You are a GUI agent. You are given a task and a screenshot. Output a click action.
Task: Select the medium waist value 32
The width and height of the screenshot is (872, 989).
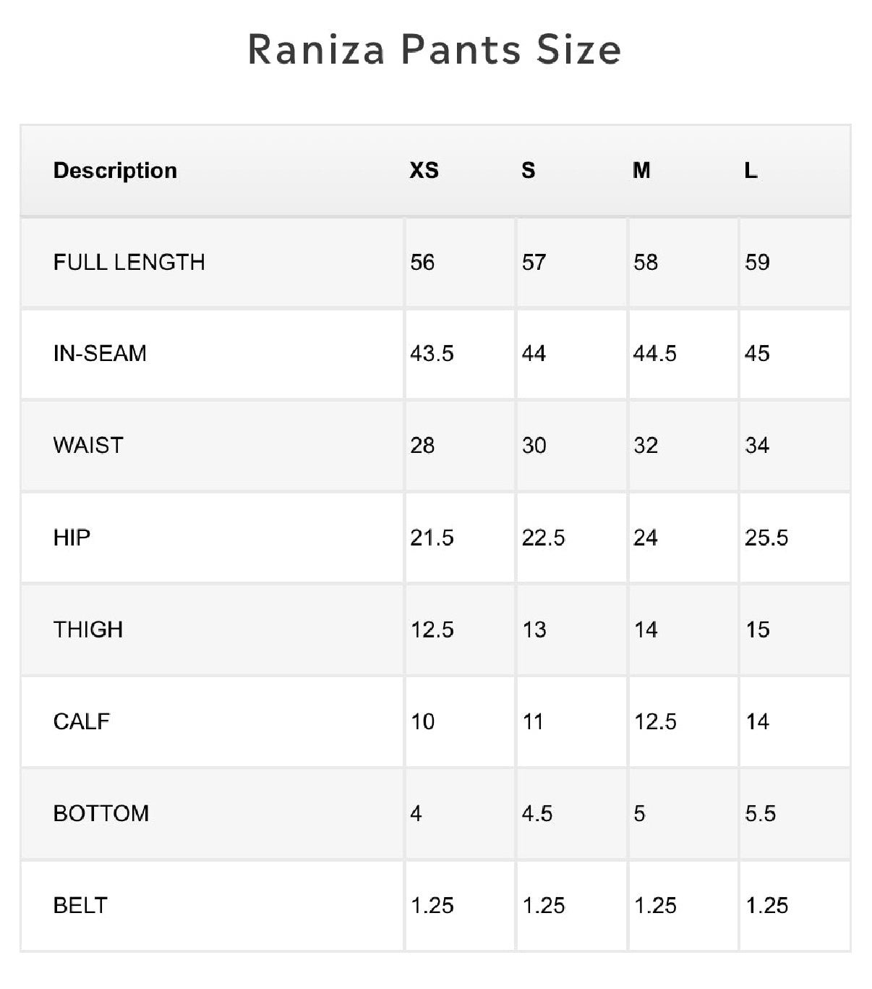point(646,445)
